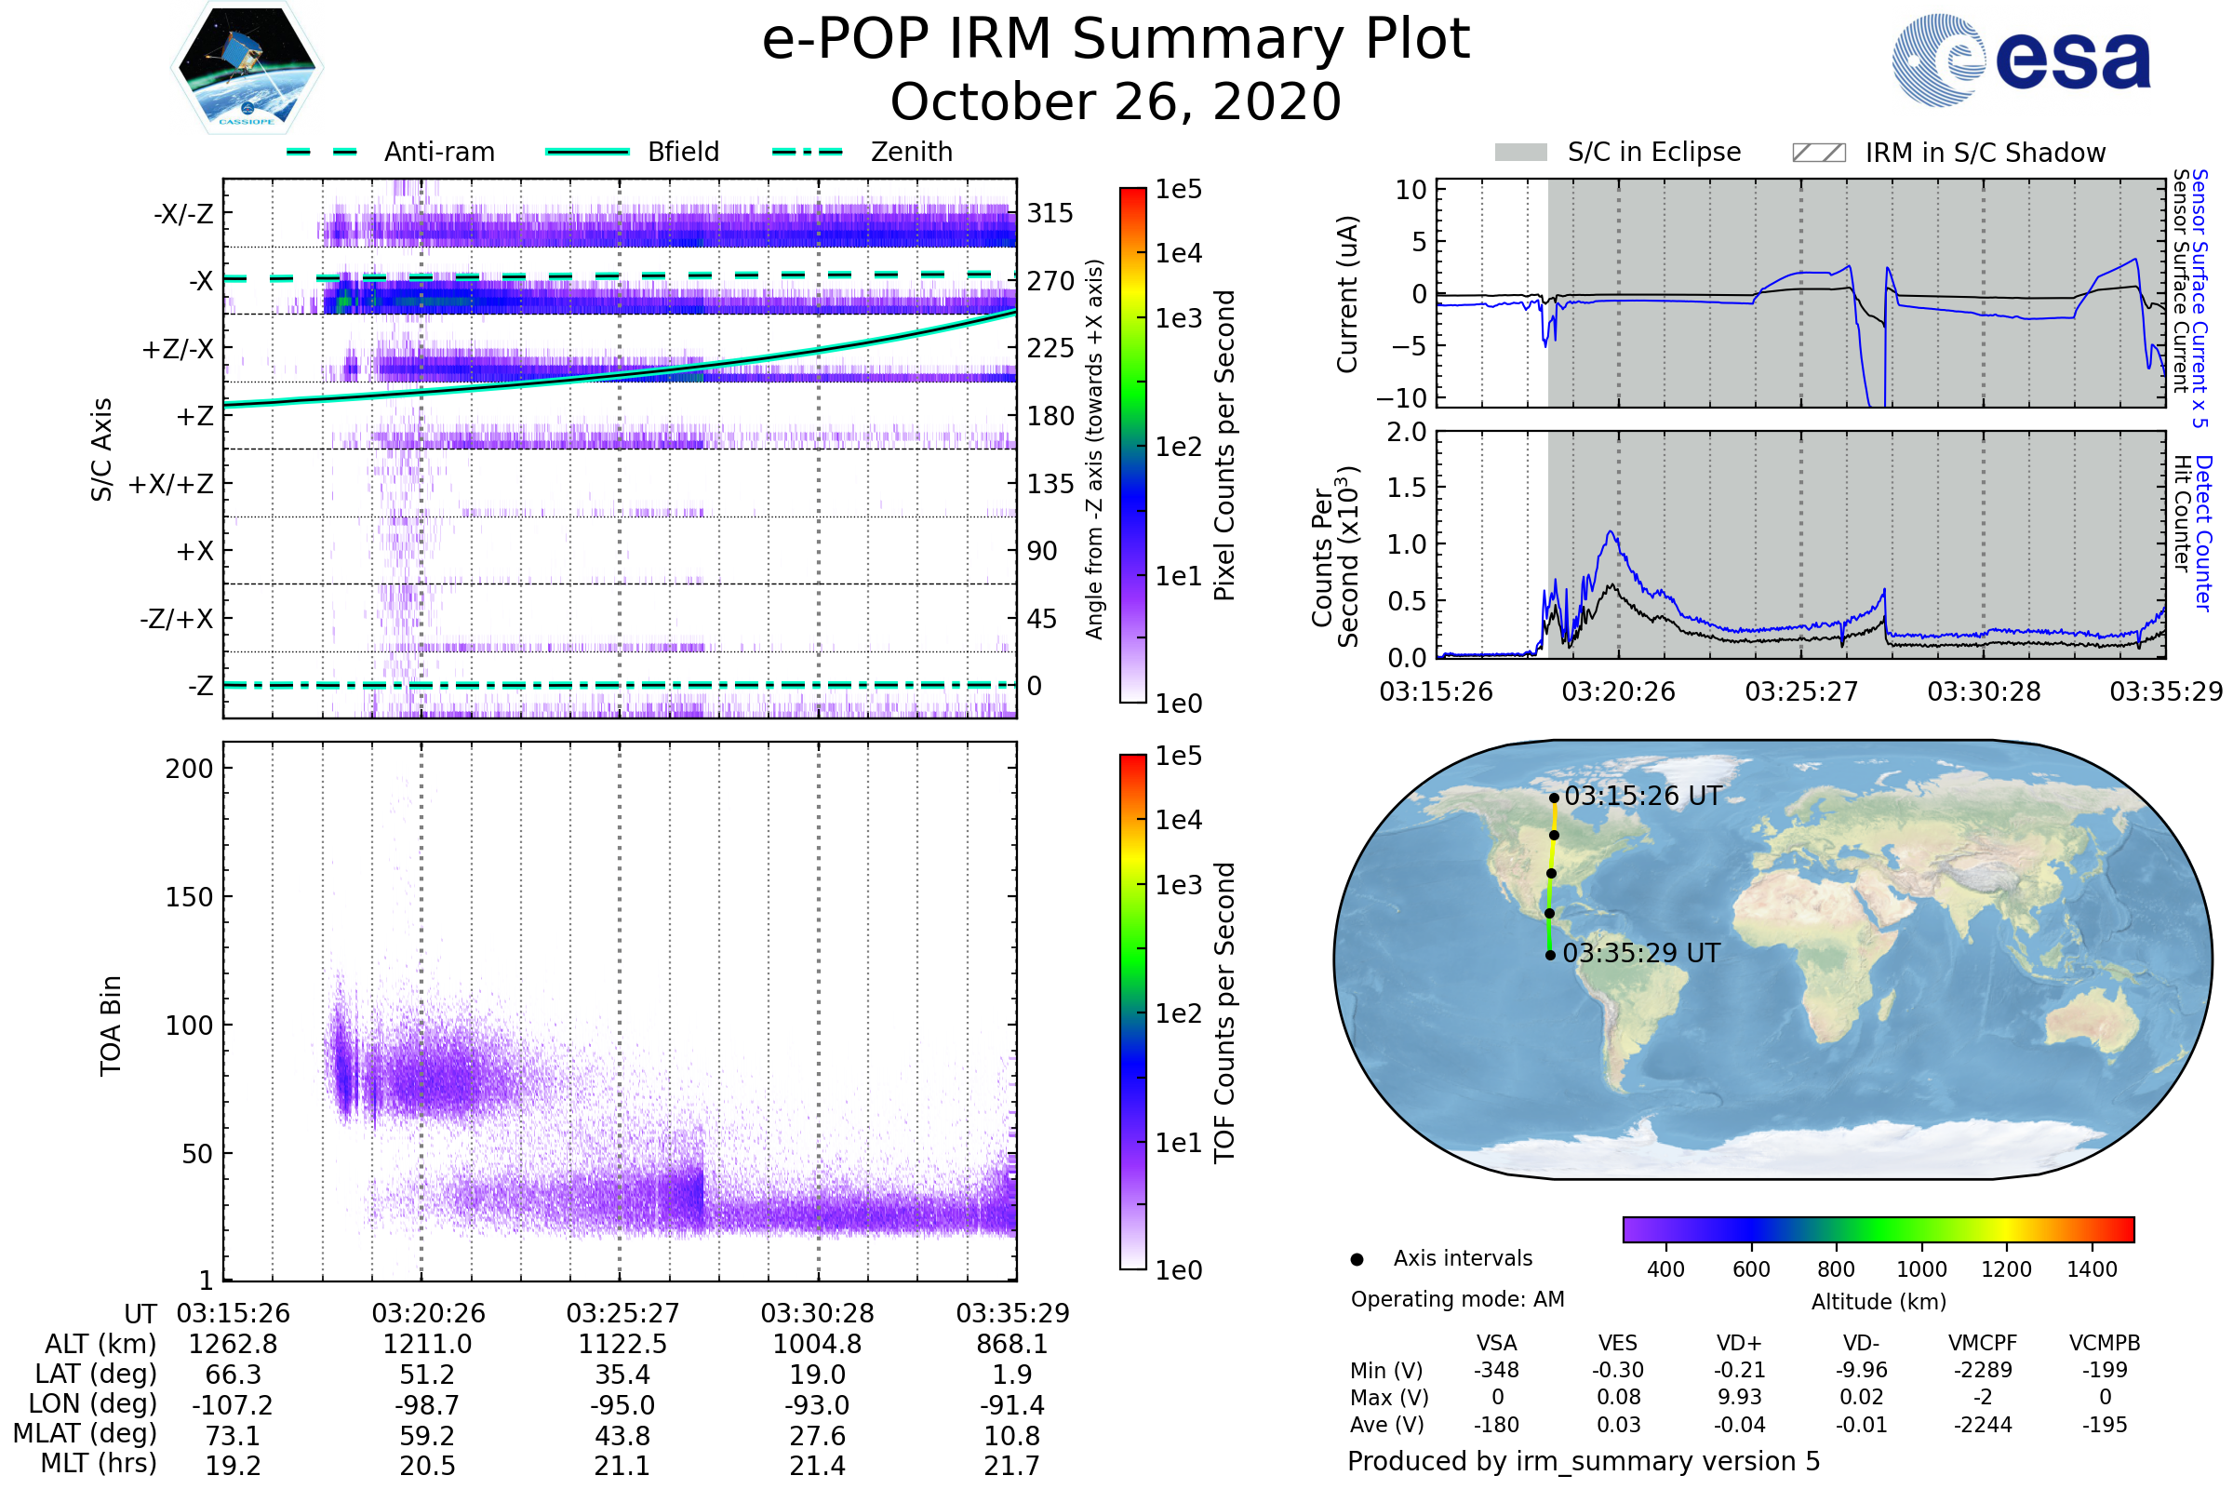Click the Bfield solid legend line
This screenshot has width=2233, height=1489.
coord(587,152)
